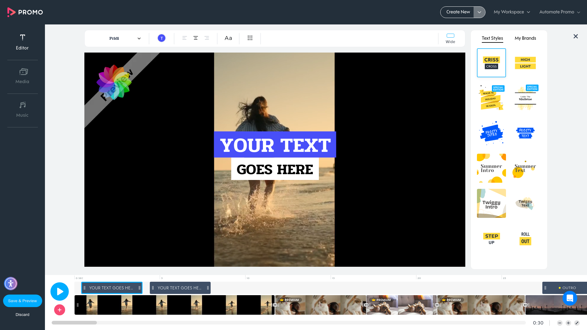
Task: Click the accessibility widget icon
Action: coord(10,284)
